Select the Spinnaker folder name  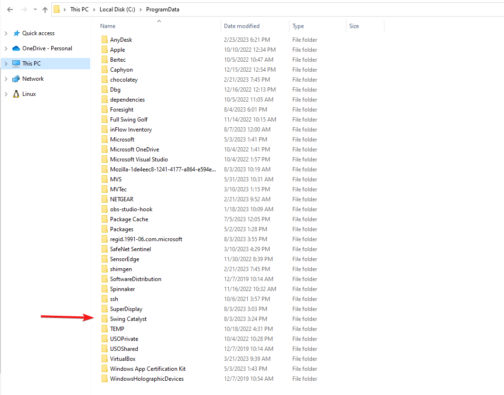[x=122, y=289]
